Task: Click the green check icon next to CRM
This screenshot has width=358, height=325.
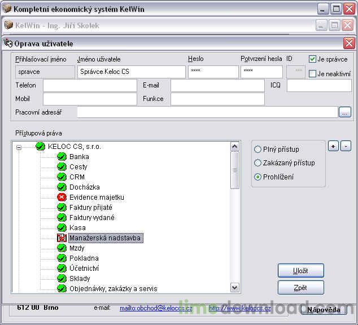Action: pos(62,177)
